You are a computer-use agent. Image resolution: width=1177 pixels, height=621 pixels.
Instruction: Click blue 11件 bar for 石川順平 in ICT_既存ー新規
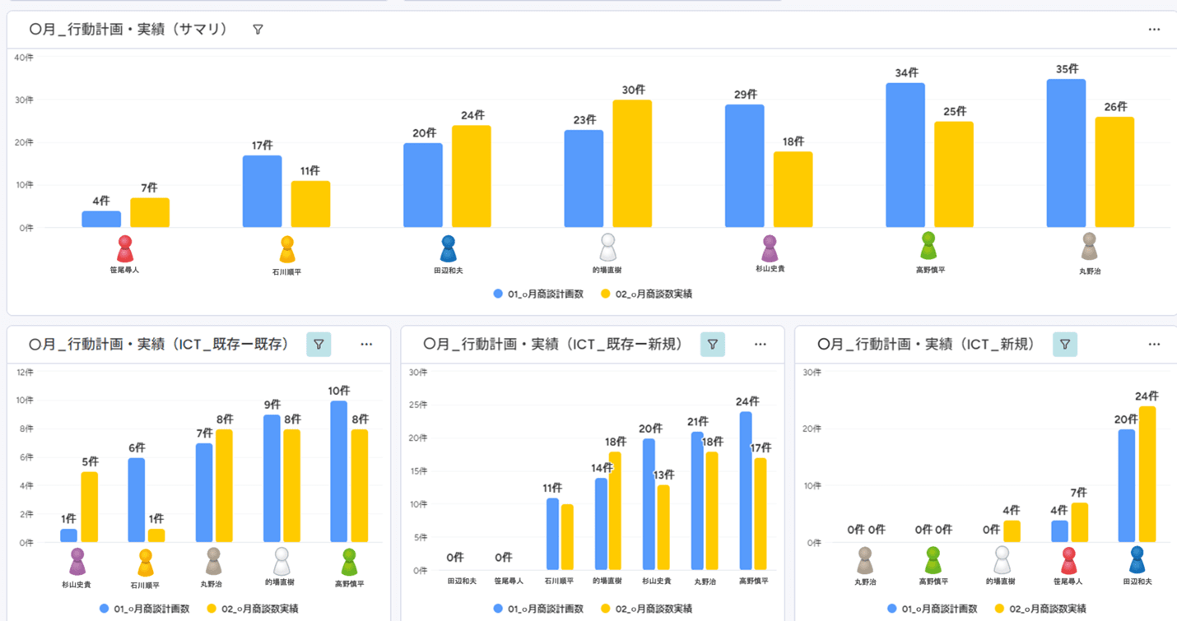(552, 534)
